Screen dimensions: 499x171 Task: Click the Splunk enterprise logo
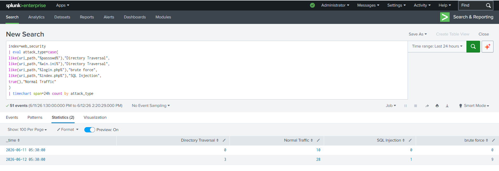26,5
